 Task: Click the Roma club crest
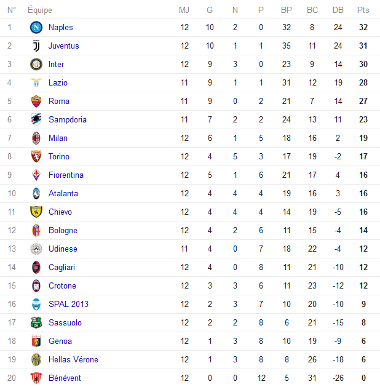tap(36, 101)
